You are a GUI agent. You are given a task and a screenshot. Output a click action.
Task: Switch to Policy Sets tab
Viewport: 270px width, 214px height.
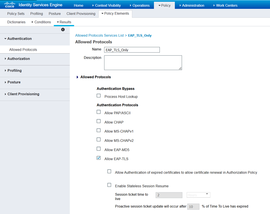tap(16, 14)
